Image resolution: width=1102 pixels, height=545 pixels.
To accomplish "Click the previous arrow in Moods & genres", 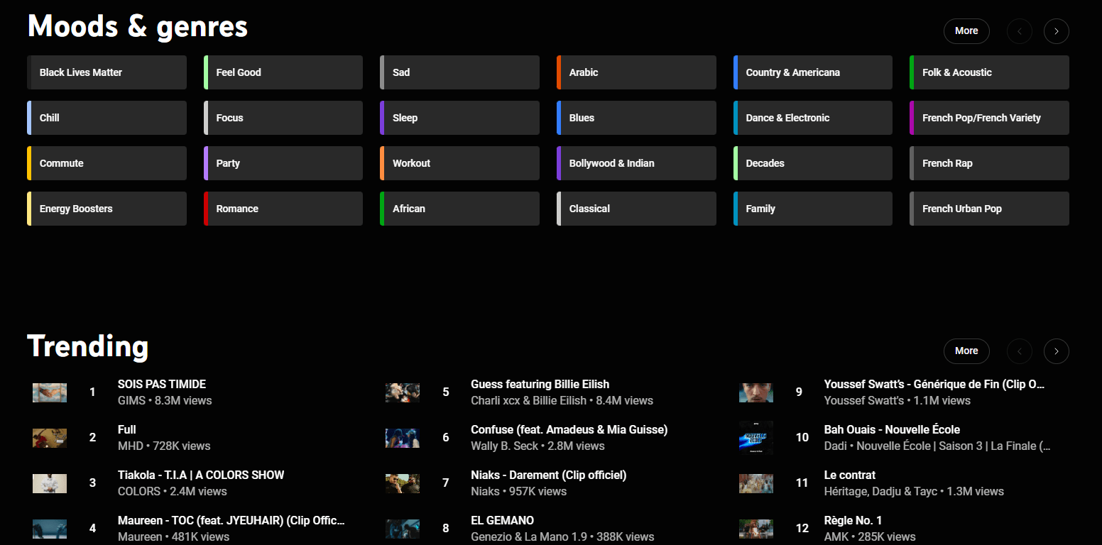I will (1020, 31).
